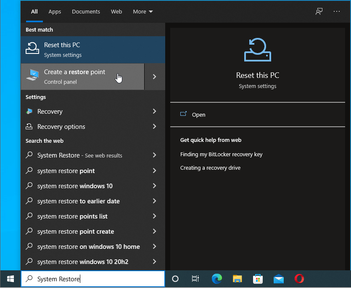Screen dimensions: 351x288
Task: Open File Explorer from the taskbar
Action: click(x=237, y=279)
